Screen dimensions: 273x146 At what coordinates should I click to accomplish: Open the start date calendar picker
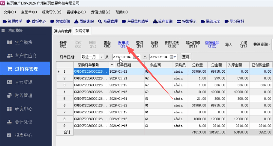click(138, 57)
